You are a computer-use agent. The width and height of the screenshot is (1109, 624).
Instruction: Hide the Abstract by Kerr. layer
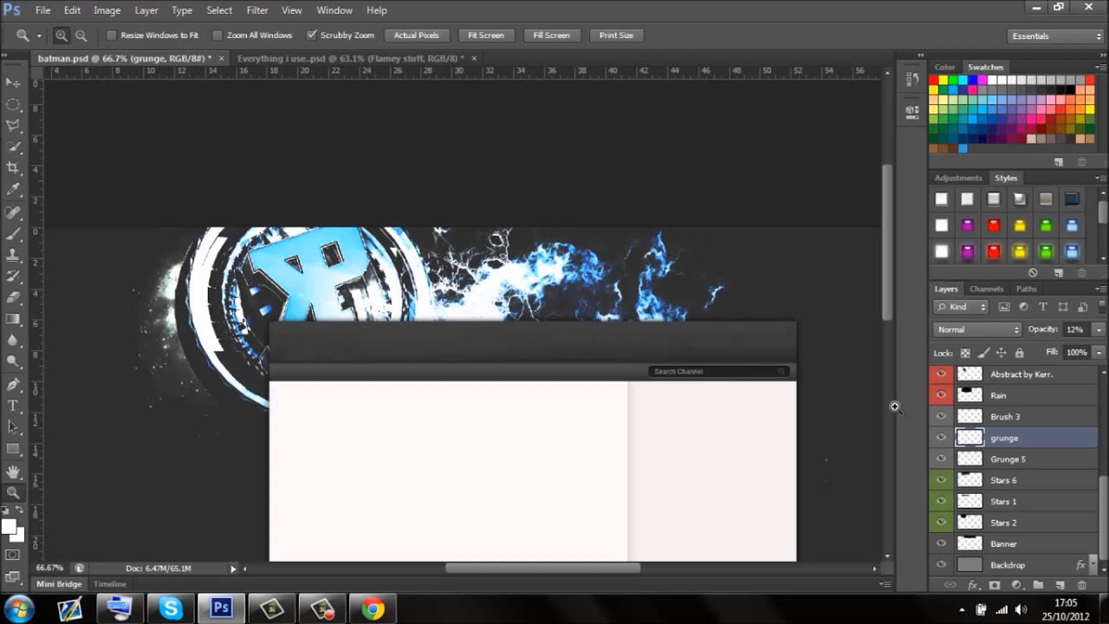click(x=941, y=374)
